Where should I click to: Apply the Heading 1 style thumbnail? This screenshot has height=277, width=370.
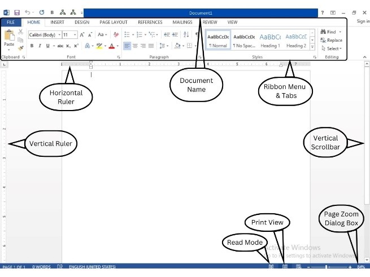click(270, 40)
